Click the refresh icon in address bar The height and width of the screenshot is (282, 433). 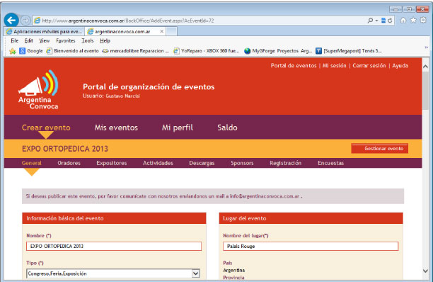[390, 21]
